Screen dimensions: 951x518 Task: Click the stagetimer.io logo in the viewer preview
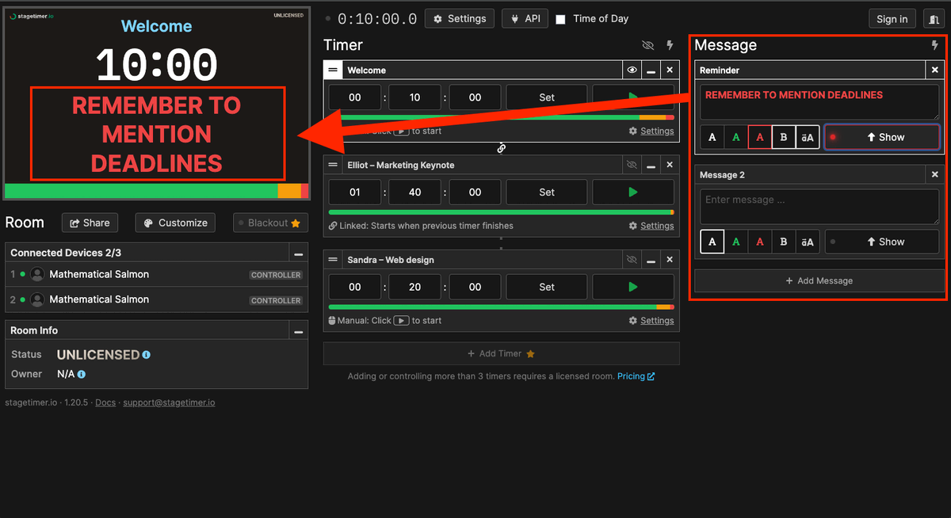coord(31,14)
